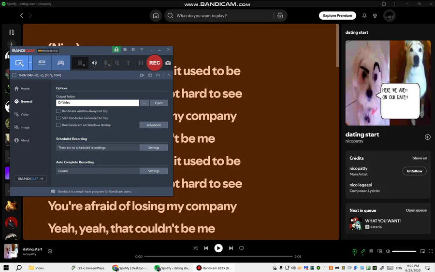Enable Bandicam window always on top
The image size is (435, 272).
[x=58, y=111]
